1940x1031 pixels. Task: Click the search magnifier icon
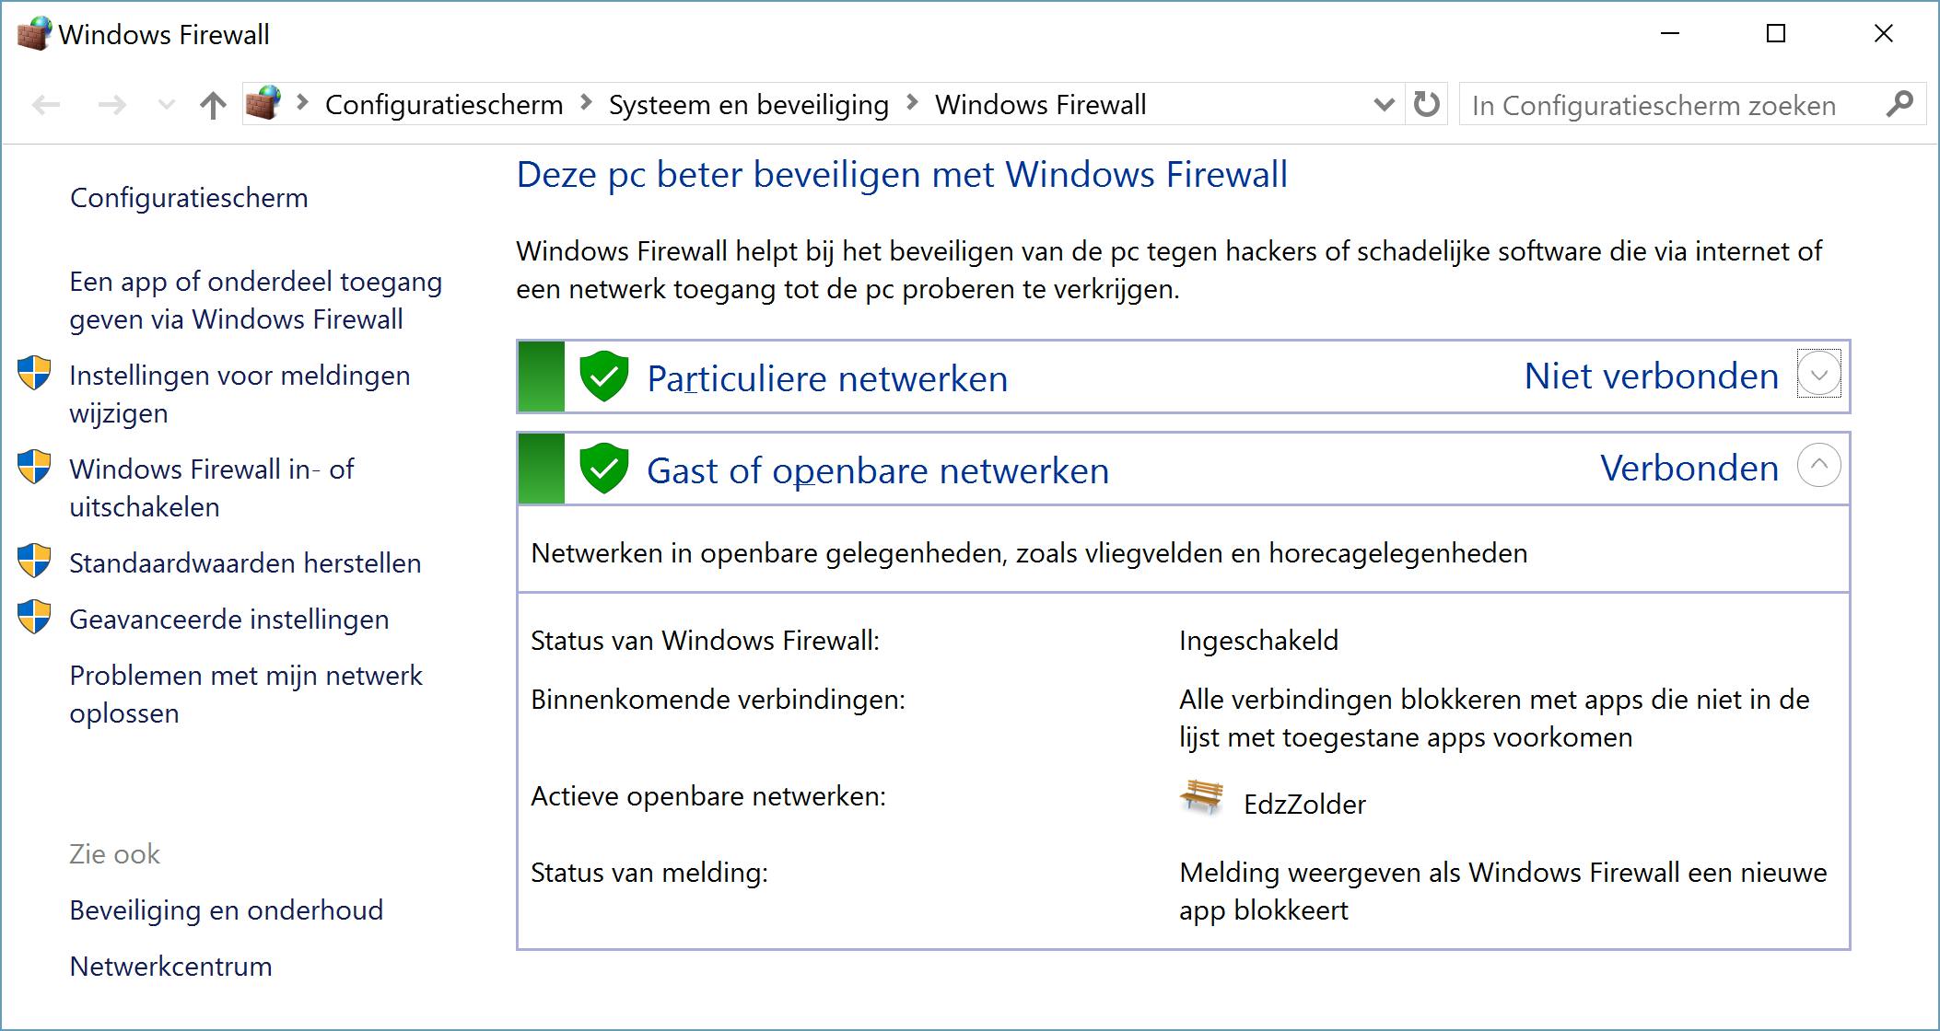pos(1899,105)
